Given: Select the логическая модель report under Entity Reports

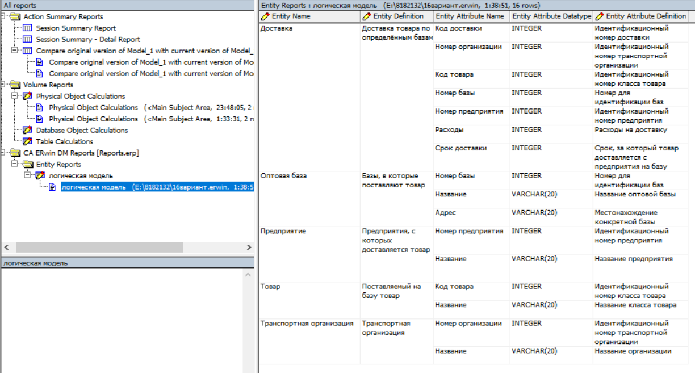Looking at the screenshot, I should coord(81,175).
